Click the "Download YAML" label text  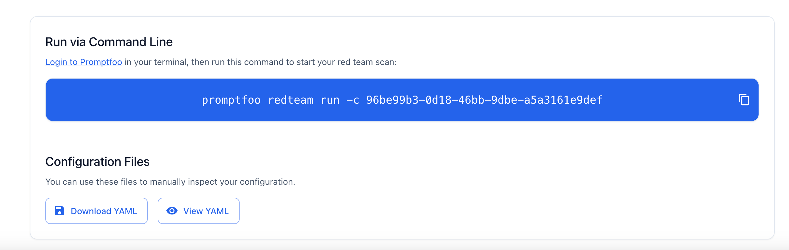point(104,211)
